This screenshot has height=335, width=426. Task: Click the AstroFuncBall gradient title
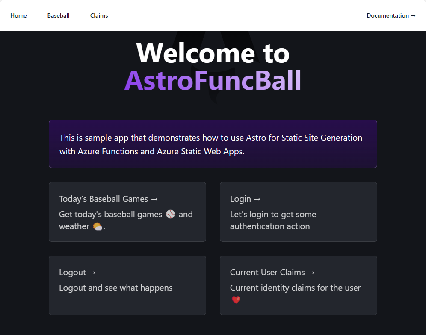213,80
